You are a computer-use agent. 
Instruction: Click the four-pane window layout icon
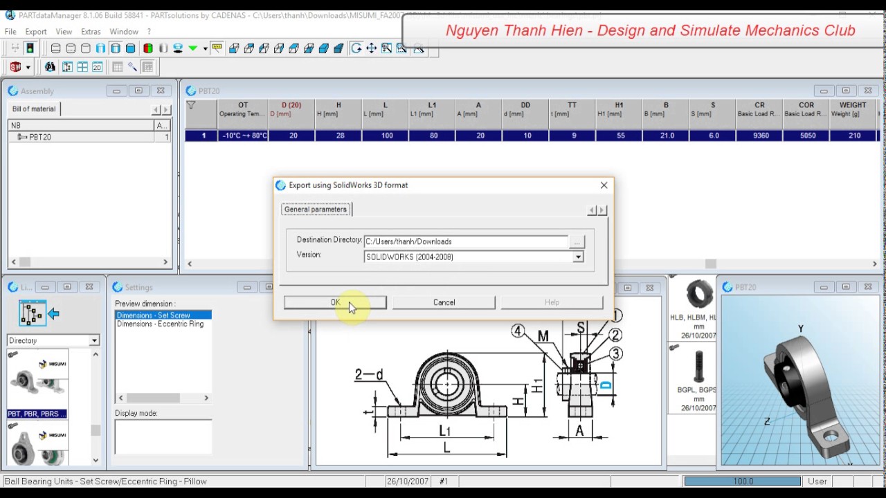(82, 67)
